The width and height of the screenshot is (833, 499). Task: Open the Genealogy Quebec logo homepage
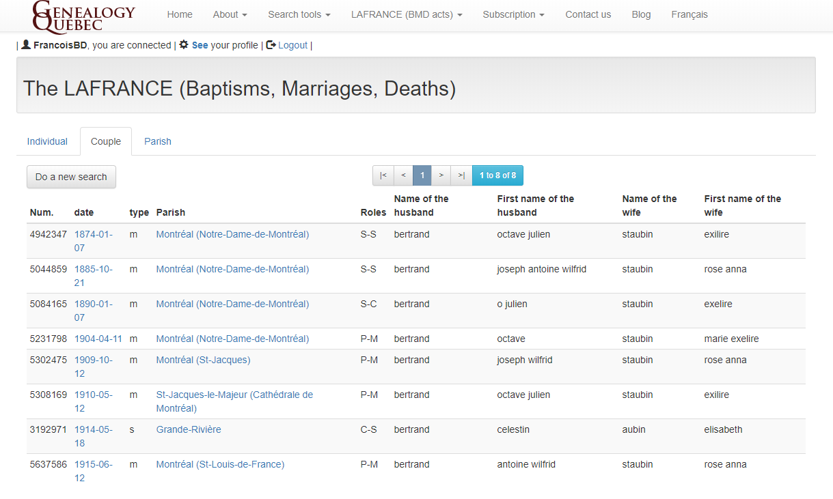tap(83, 16)
